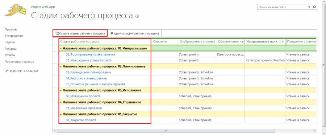Open 07_Управление проектом stage
Screen dimensions: 326x135
click(84, 109)
